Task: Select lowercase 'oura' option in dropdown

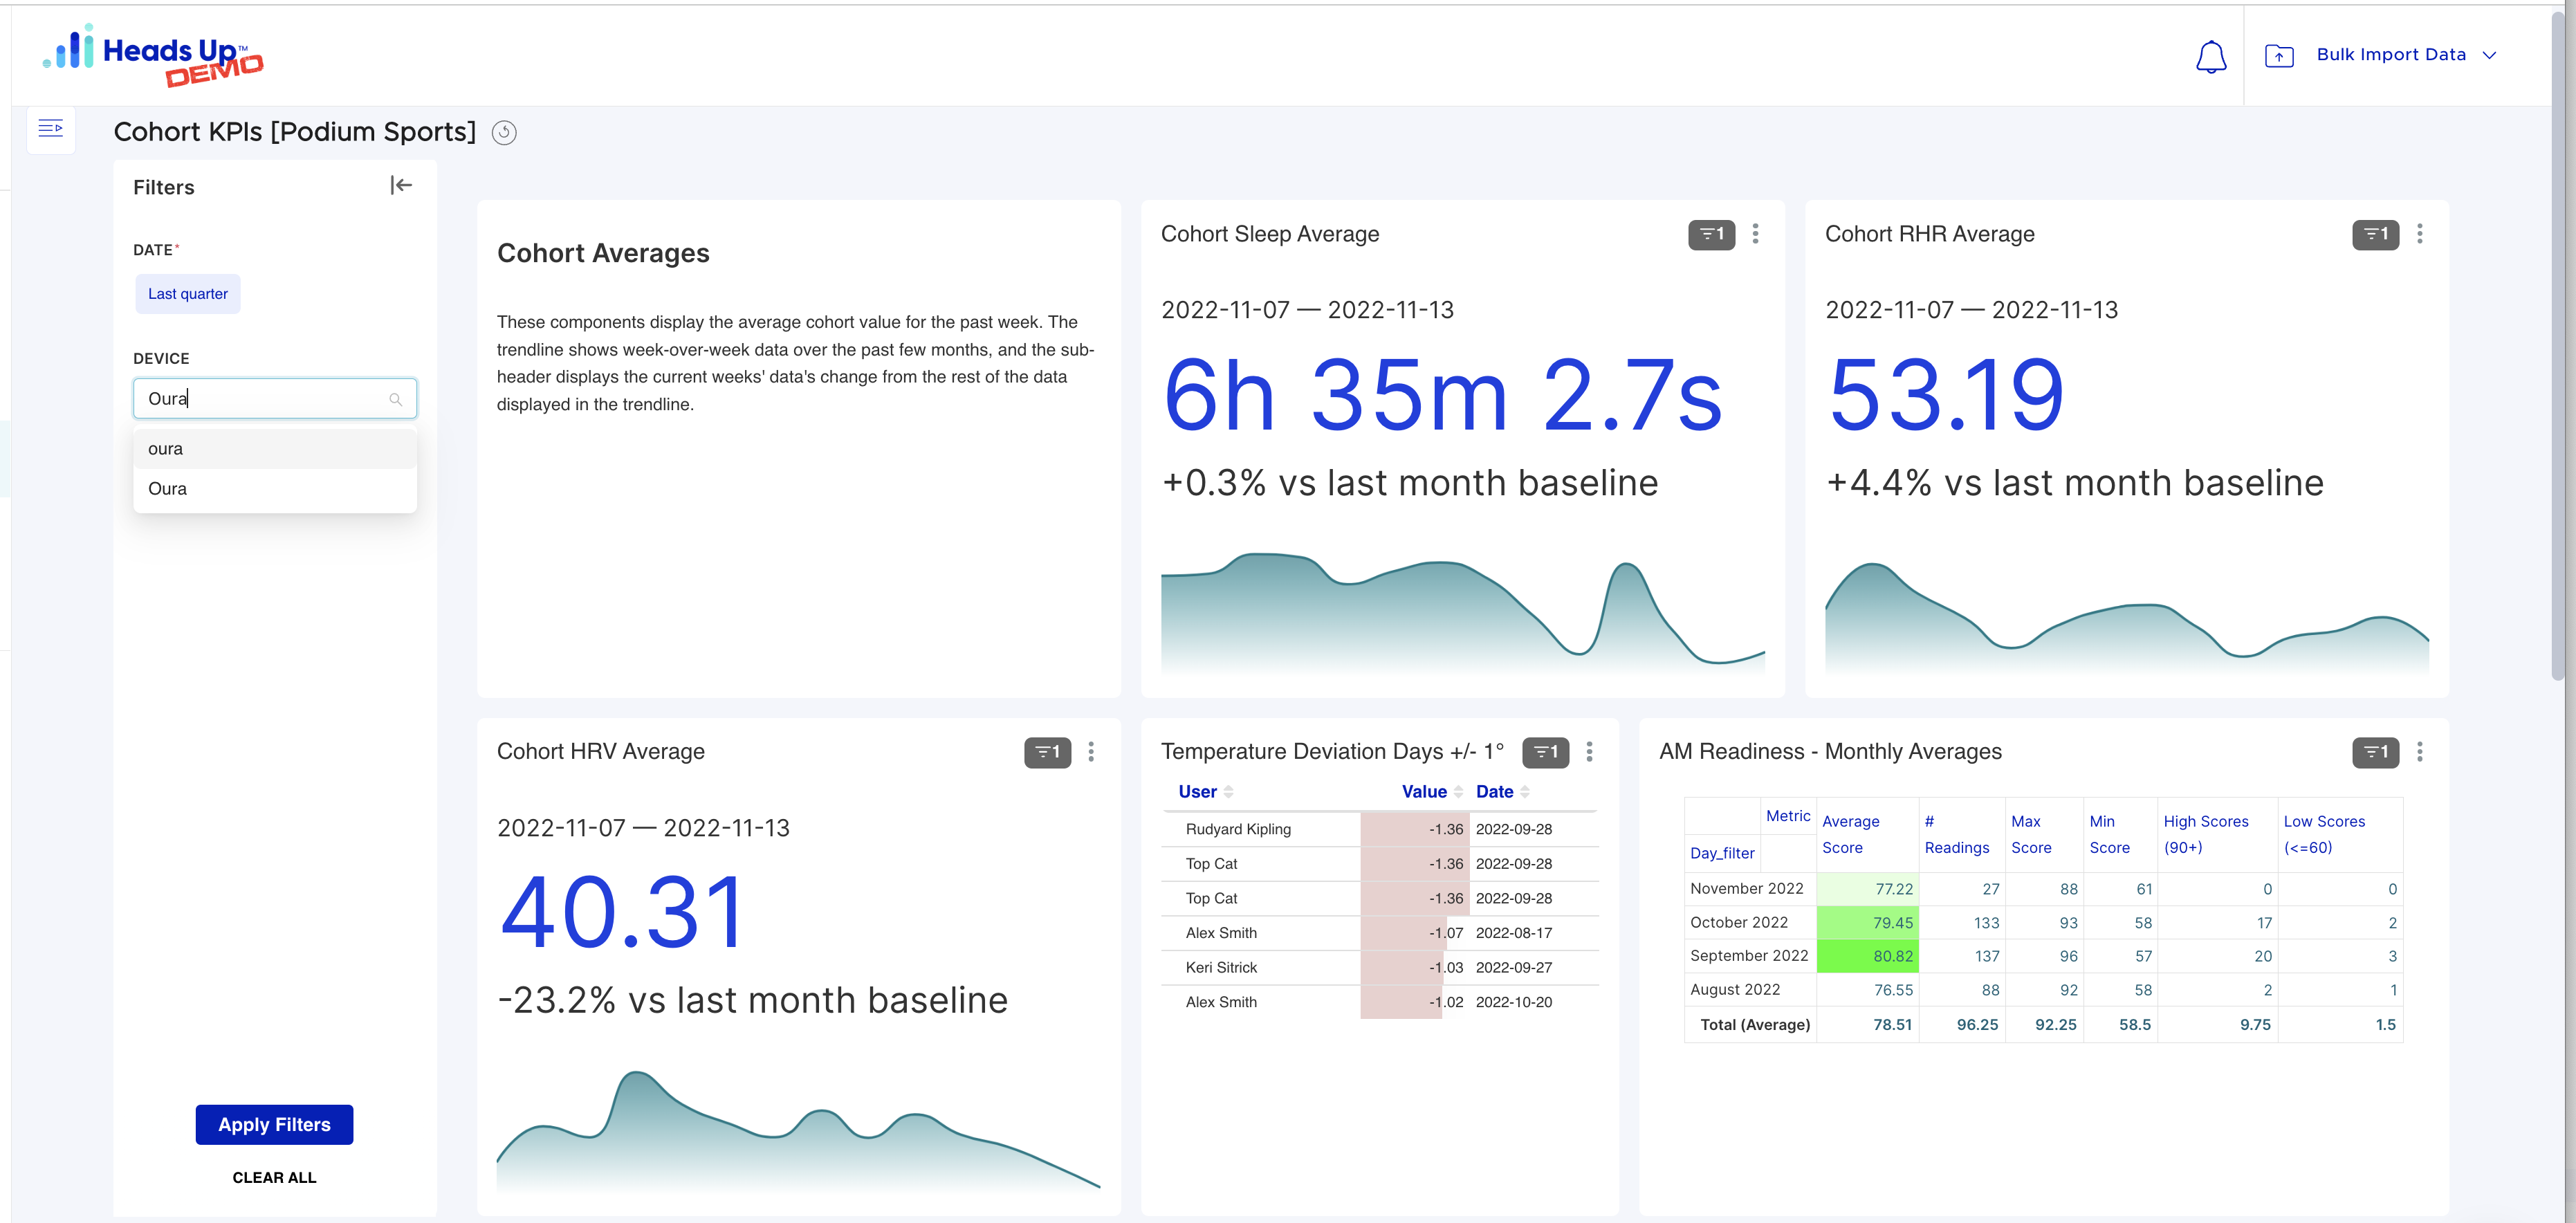Action: [275, 449]
